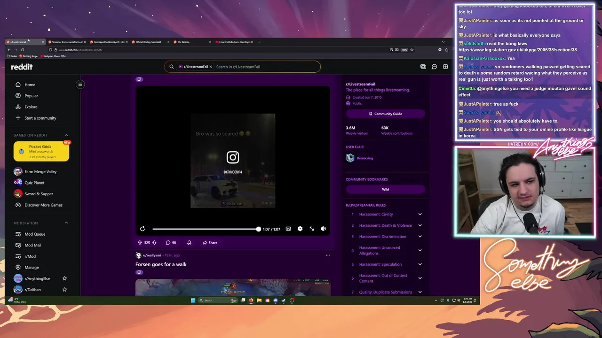Open r/AnythingElse community
The image size is (602, 338).
[37, 279]
